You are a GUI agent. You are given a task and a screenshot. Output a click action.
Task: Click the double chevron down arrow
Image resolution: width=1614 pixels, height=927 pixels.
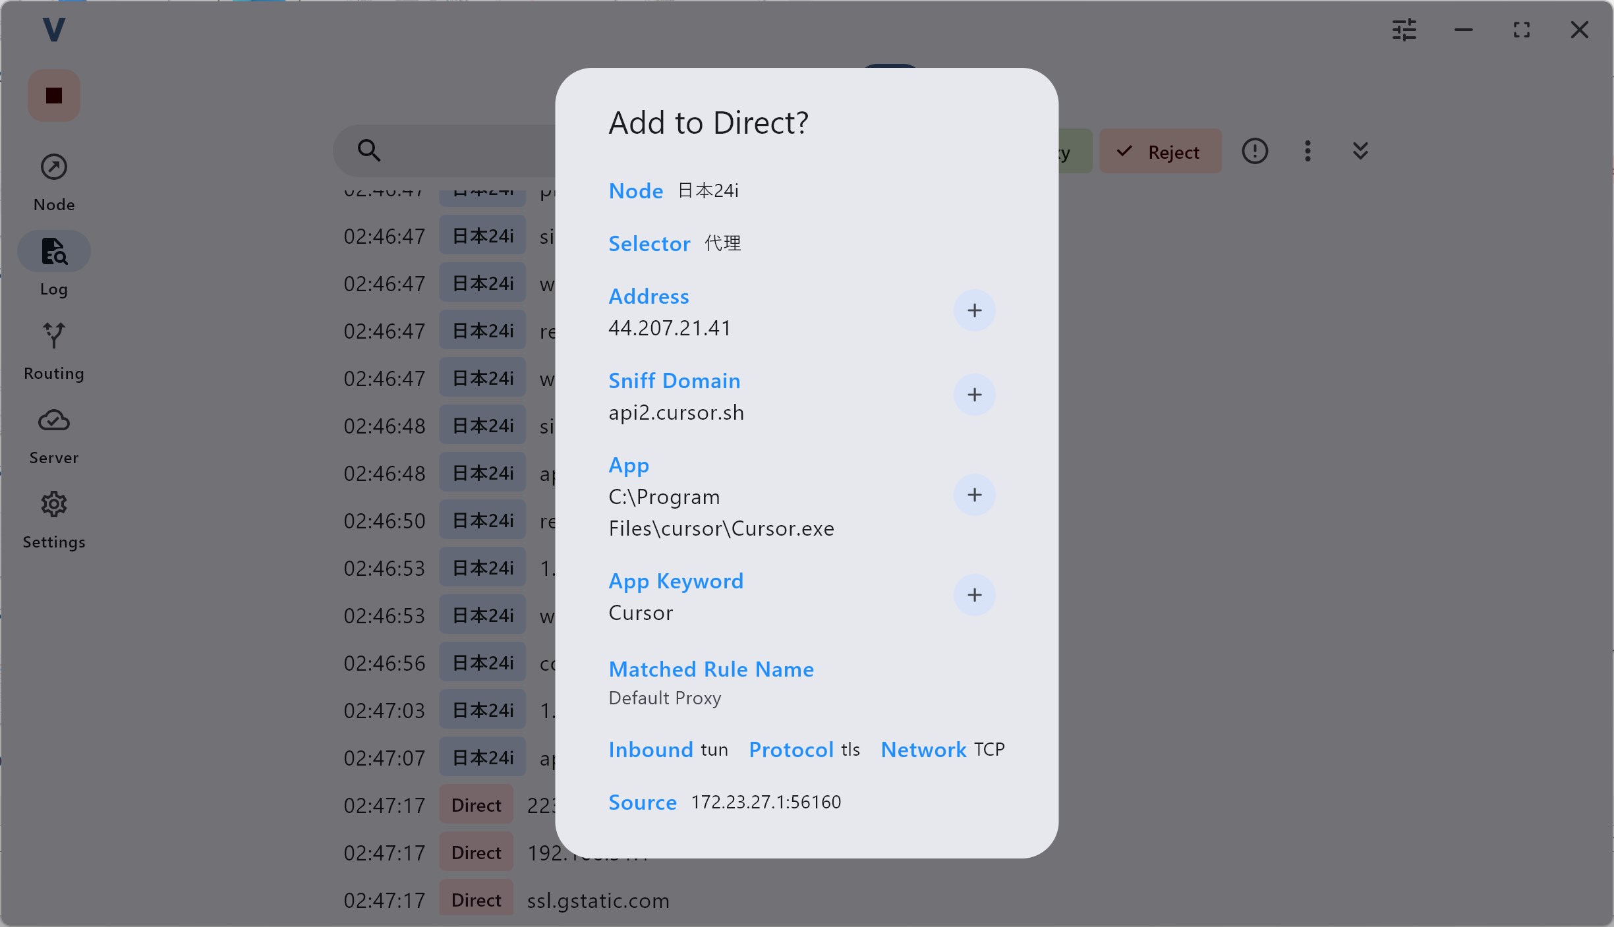tap(1360, 151)
